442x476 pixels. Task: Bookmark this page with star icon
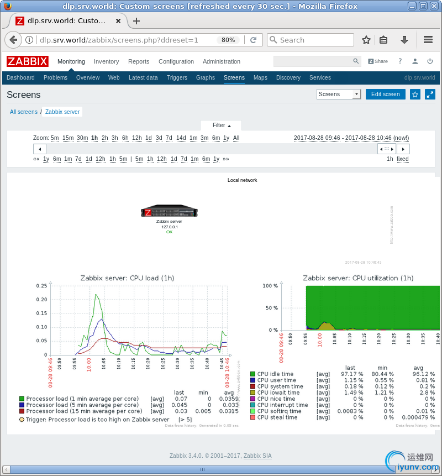pyautogui.click(x=366, y=40)
